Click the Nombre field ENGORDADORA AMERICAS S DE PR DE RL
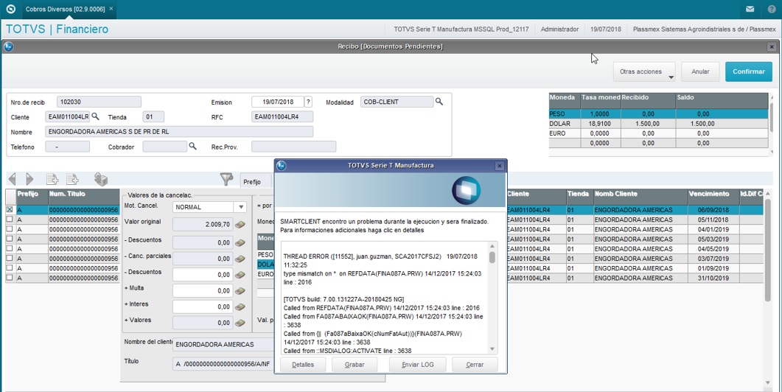This screenshot has height=392, width=782. (x=179, y=132)
